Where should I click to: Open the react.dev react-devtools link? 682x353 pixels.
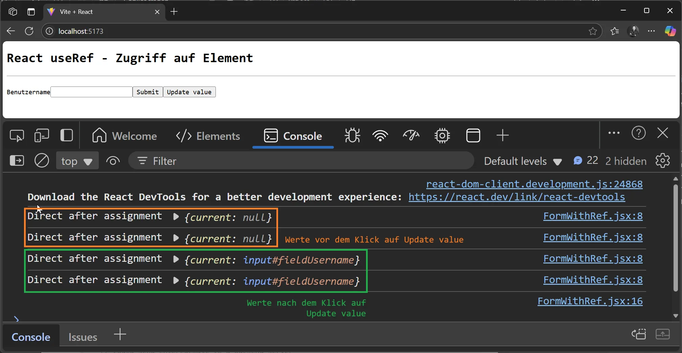[x=517, y=197]
